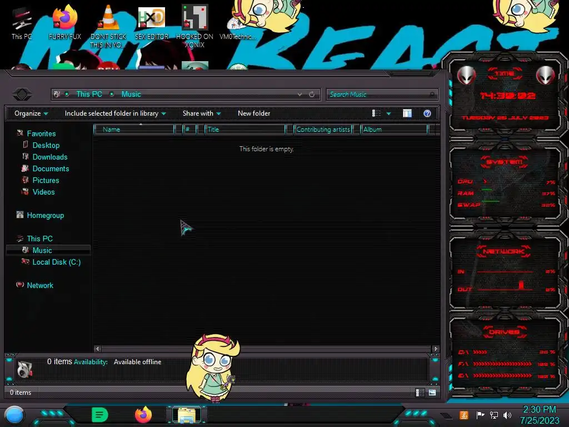Sort by Contributing artists column header
Image resolution: width=569 pixels, height=427 pixels.
[323, 129]
